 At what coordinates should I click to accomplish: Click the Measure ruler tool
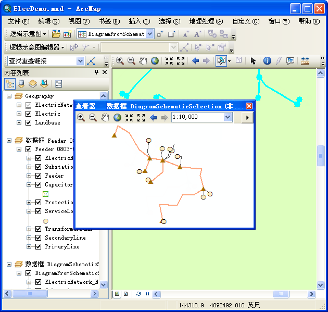[305, 60]
